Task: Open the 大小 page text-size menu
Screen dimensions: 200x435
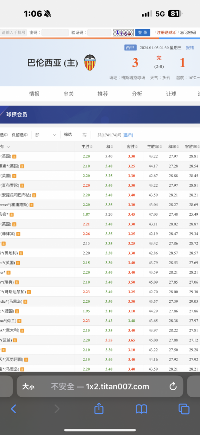Action: click(x=28, y=386)
